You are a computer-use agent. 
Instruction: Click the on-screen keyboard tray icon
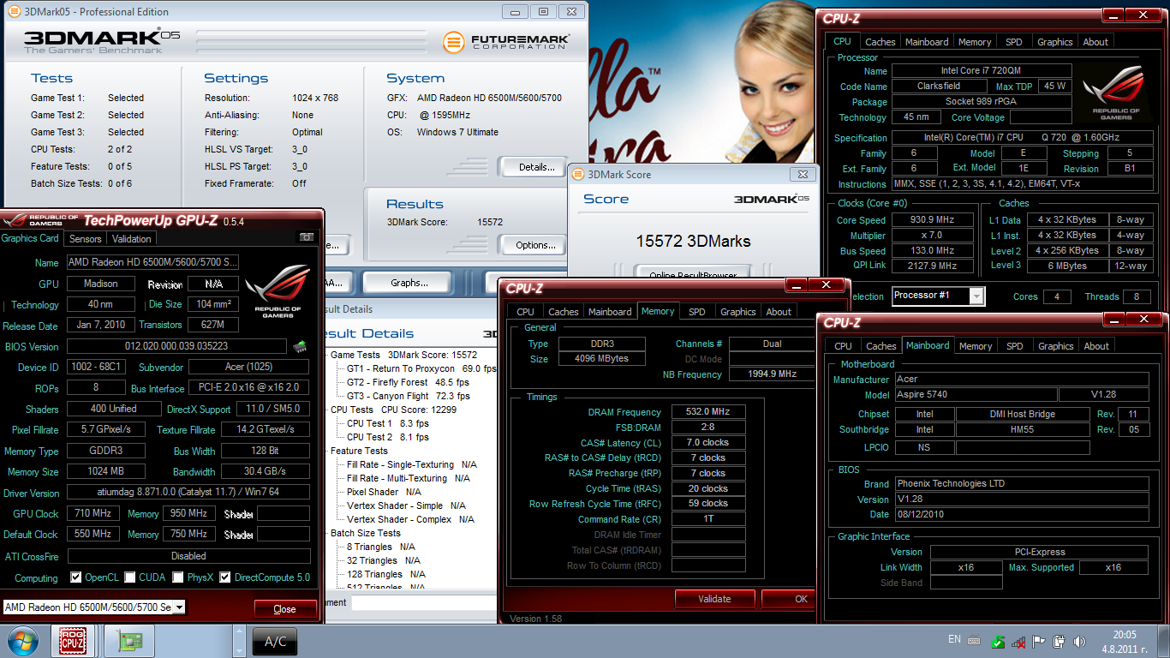point(976,640)
